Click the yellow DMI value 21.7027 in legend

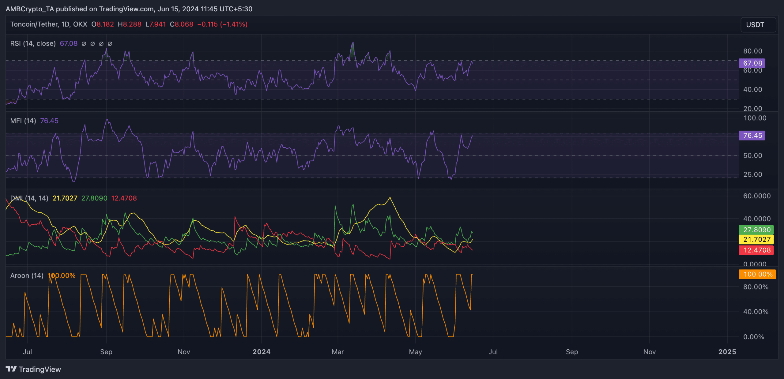(x=65, y=198)
